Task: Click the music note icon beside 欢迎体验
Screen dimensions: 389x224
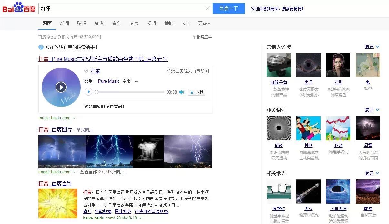Action: [41, 47]
